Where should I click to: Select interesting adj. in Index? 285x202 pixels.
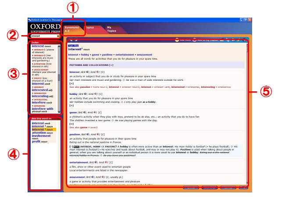(x=43, y=96)
